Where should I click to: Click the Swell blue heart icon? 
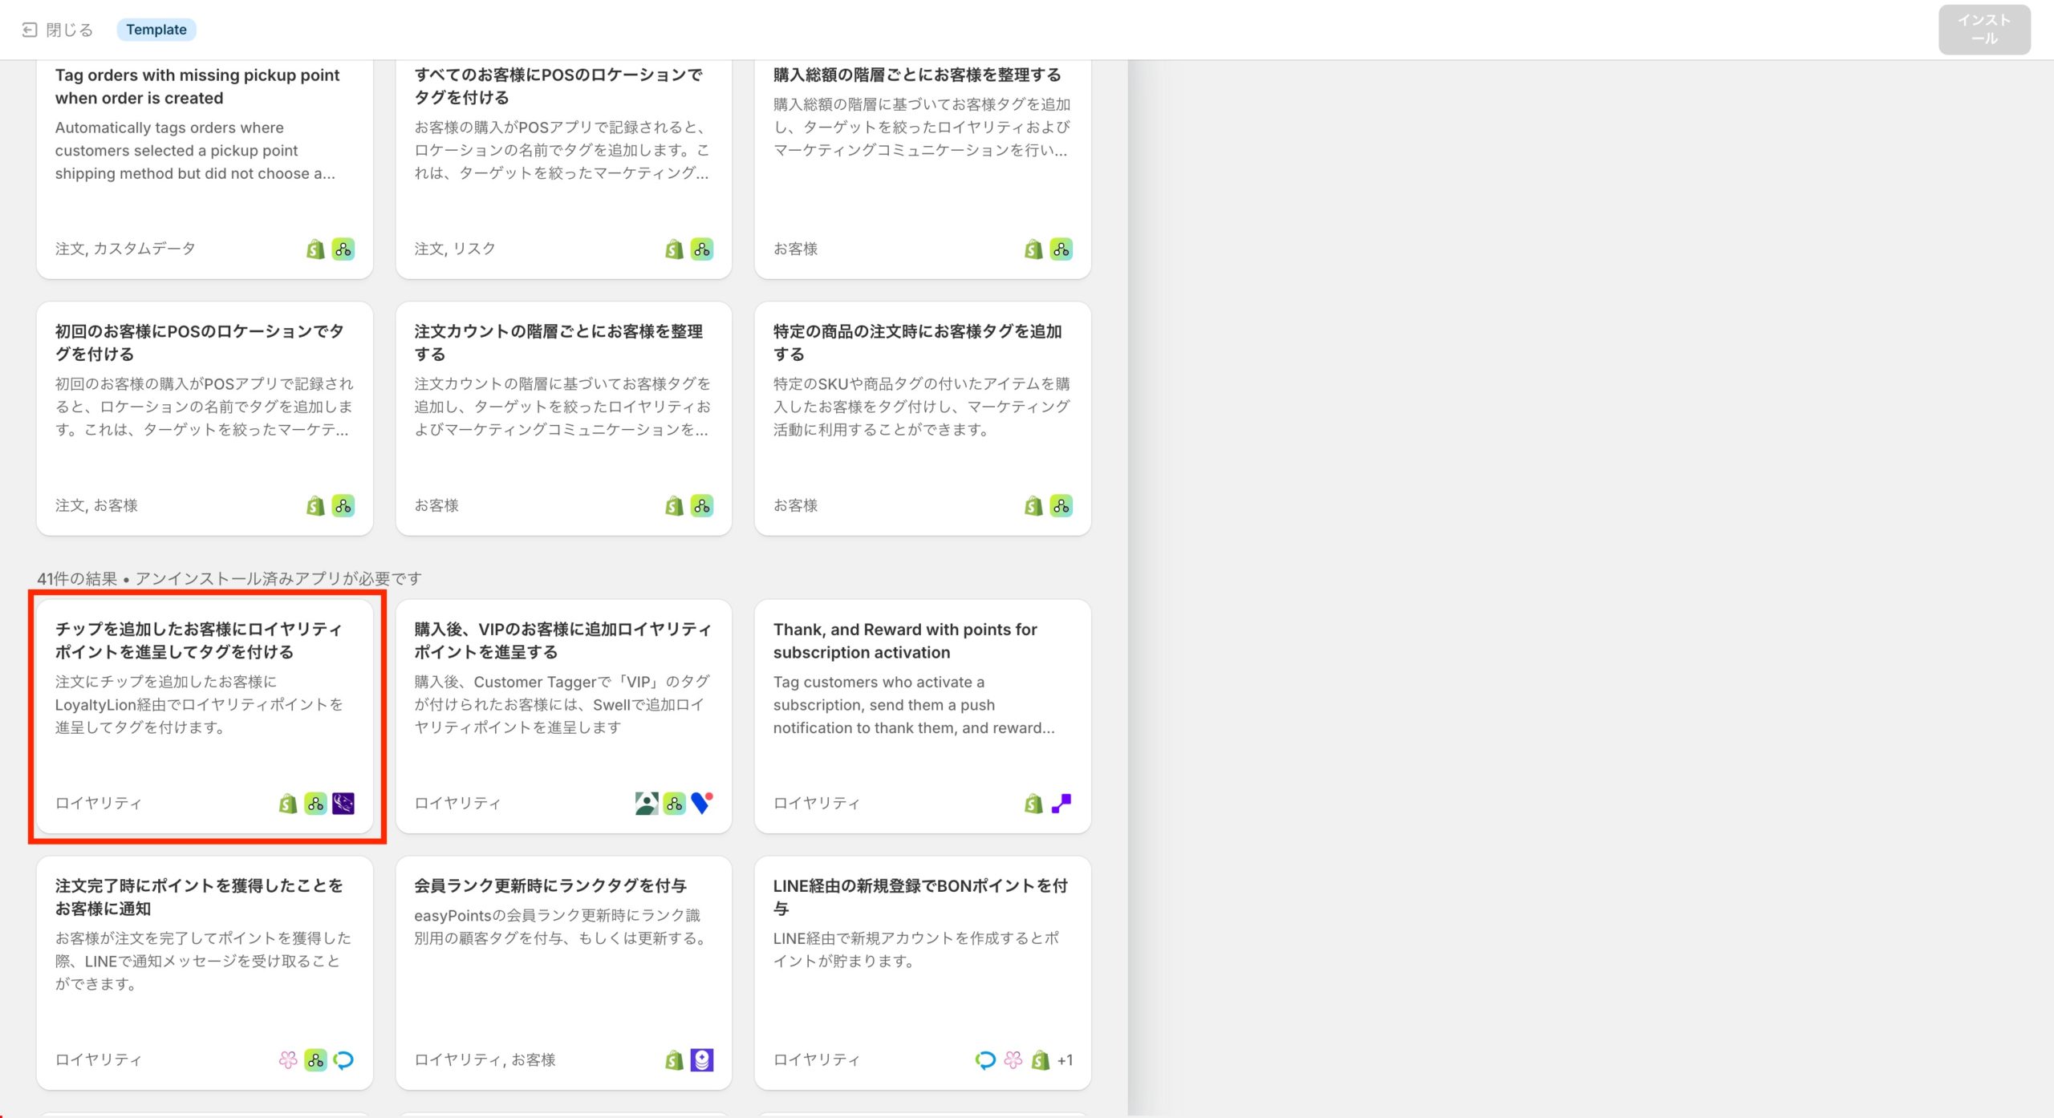coord(702,803)
